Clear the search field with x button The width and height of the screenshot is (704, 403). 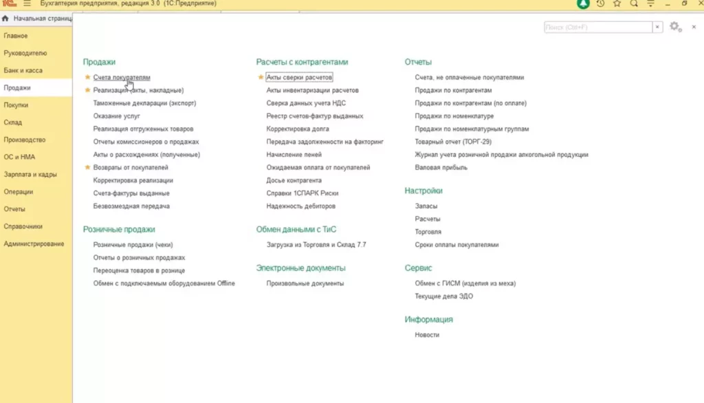[x=658, y=27]
